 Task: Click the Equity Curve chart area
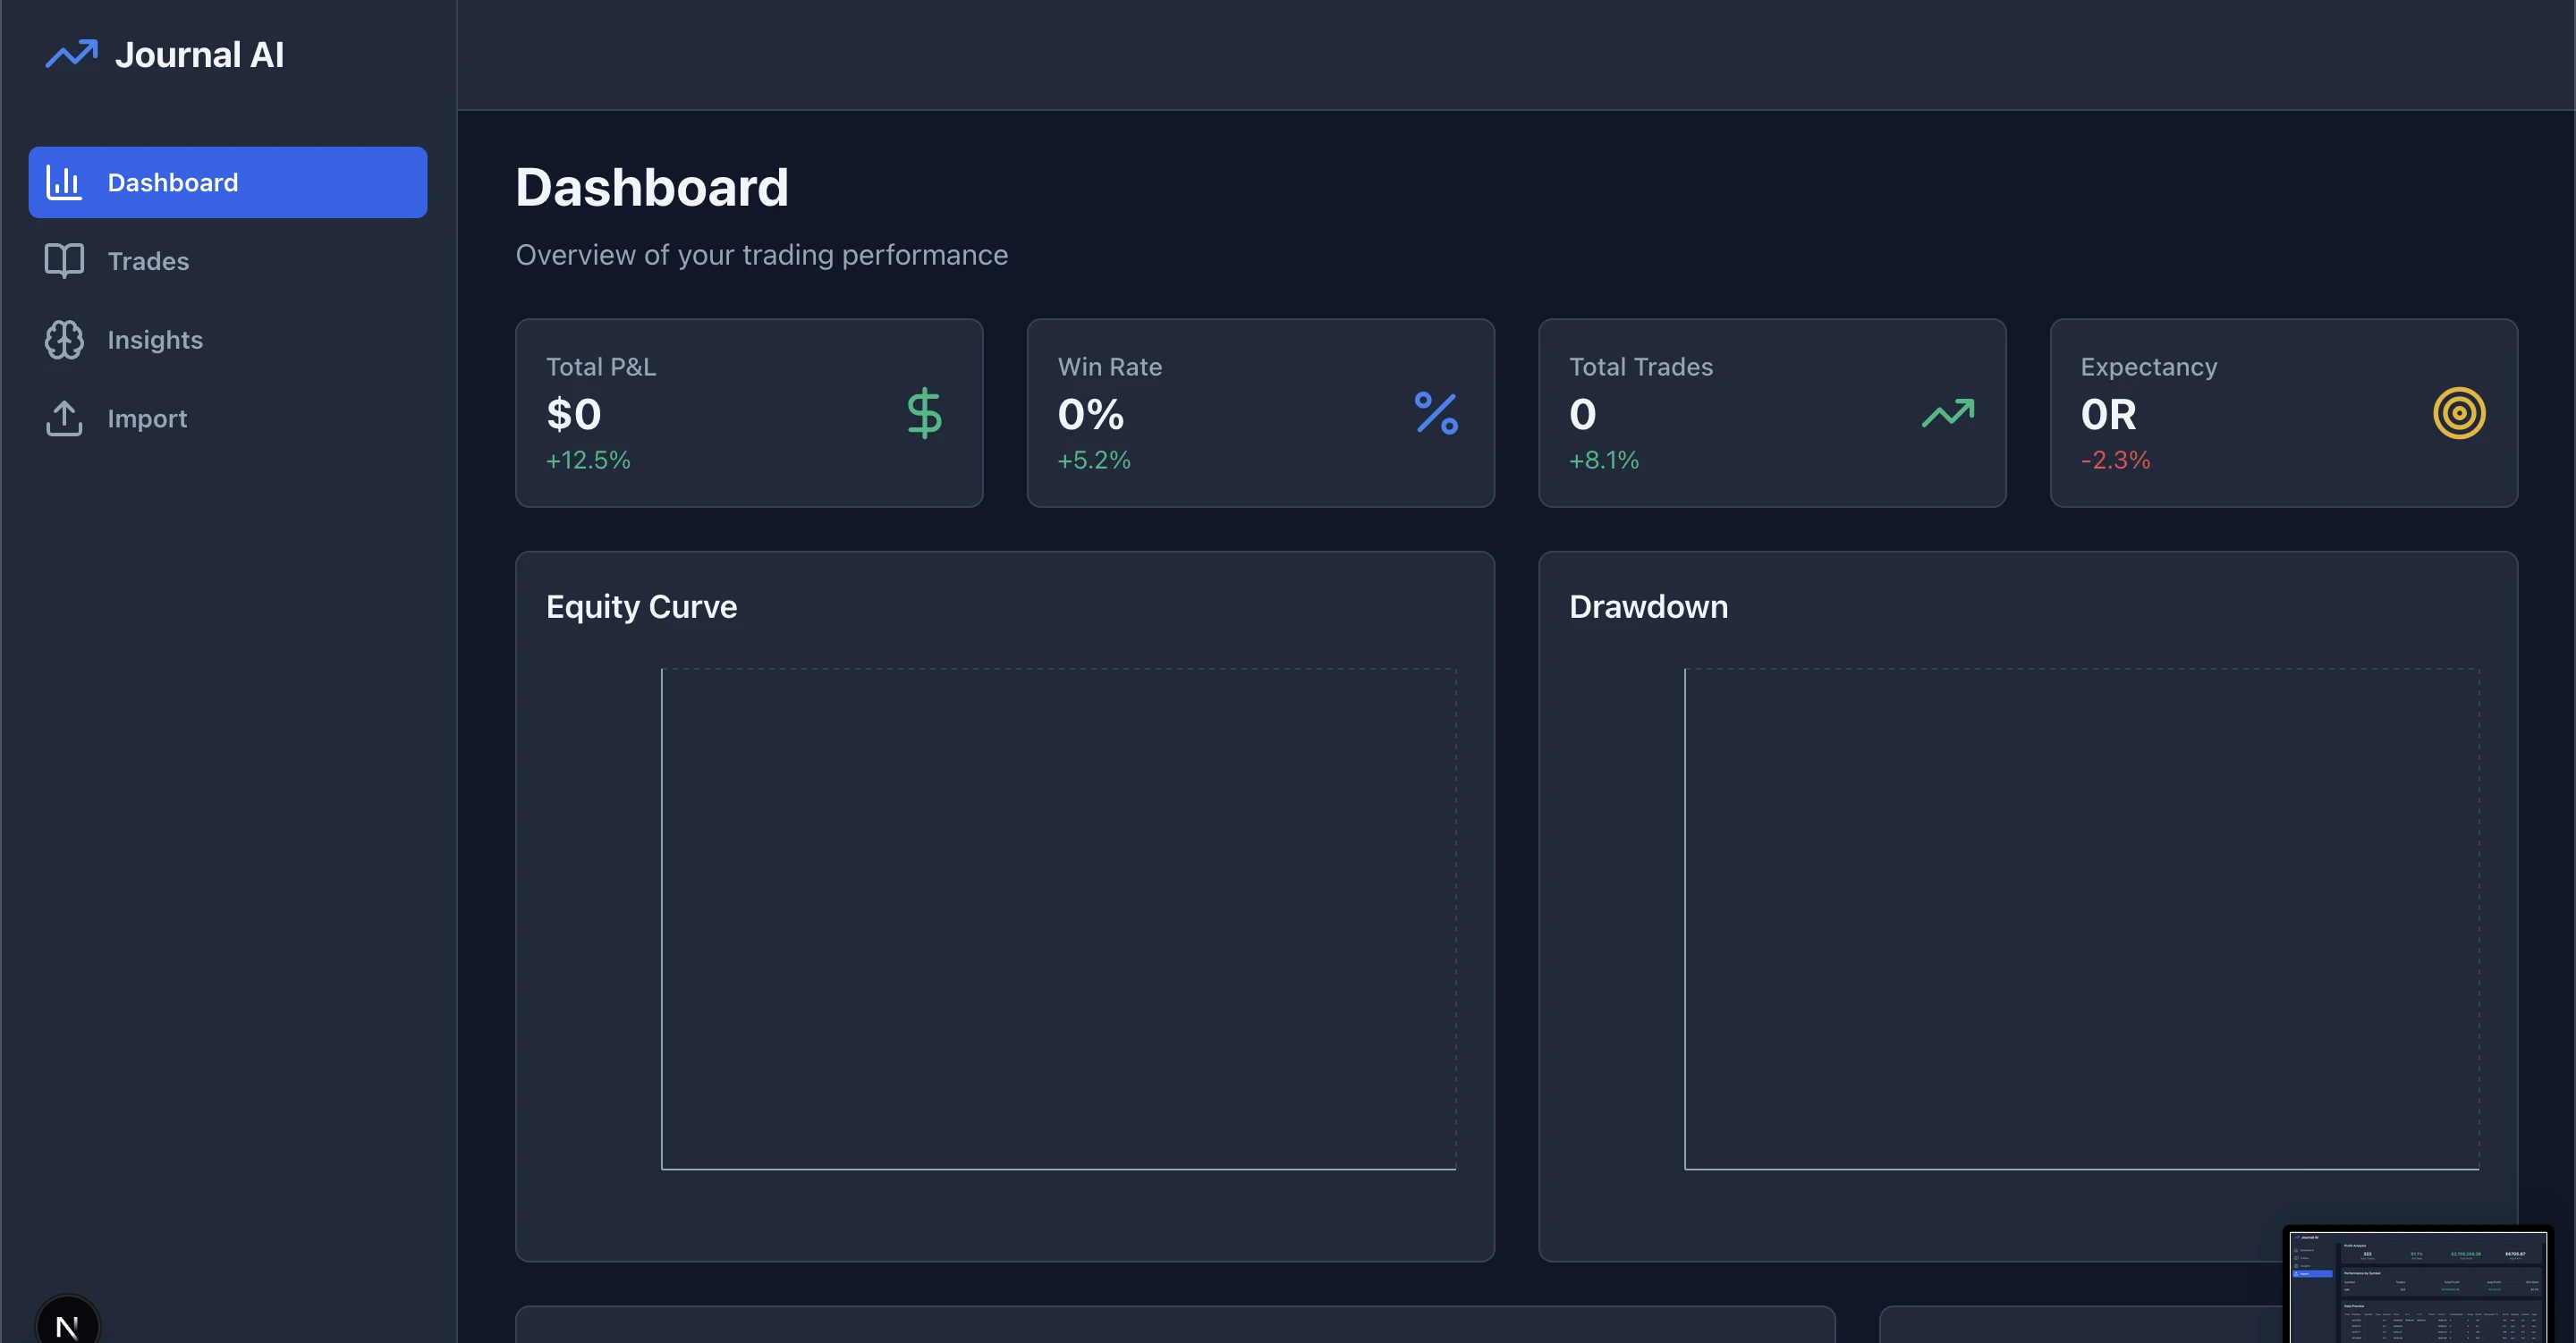(1058, 918)
